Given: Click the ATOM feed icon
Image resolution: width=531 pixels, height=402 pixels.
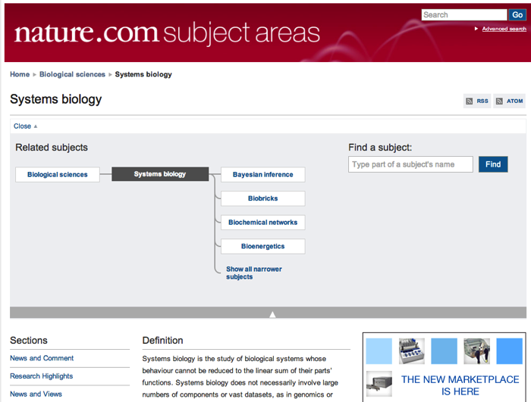Looking at the screenshot, I should pos(499,101).
